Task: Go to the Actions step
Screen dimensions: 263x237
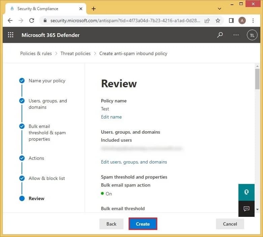Action: (36, 158)
